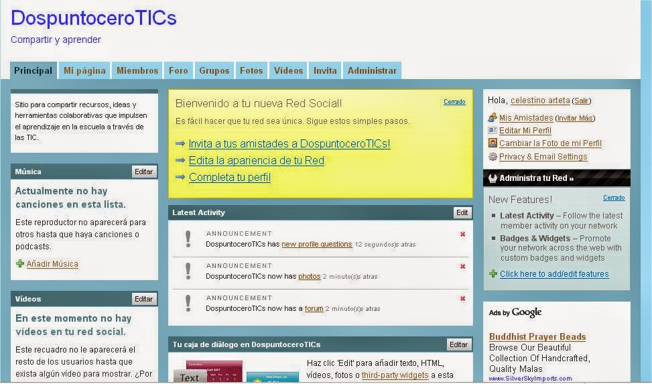Click Añadir Música link
Viewport: 652px width, 384px height.
tap(52, 264)
